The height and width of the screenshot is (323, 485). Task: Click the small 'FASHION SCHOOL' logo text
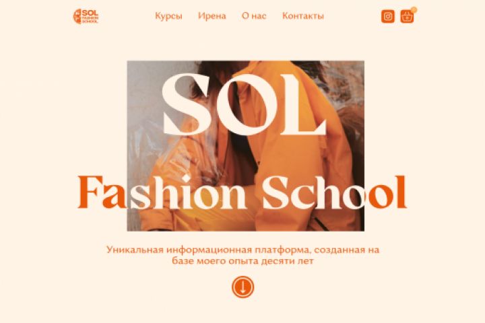pos(90,20)
